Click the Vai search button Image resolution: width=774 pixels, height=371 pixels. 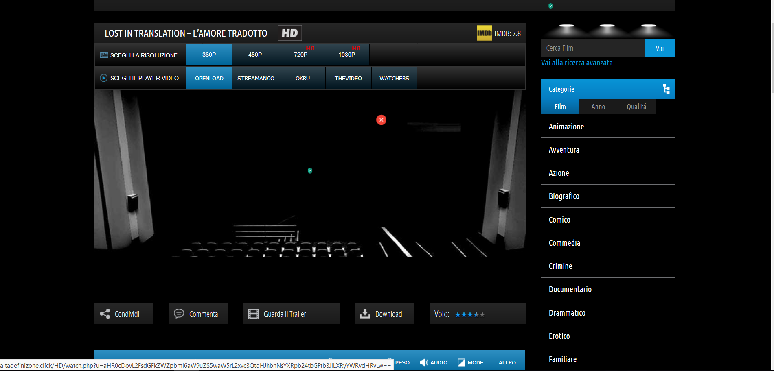click(x=660, y=48)
